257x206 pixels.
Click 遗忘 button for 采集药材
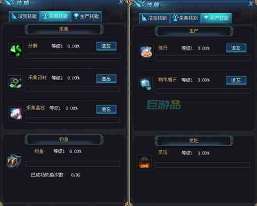pyautogui.click(x=106, y=79)
